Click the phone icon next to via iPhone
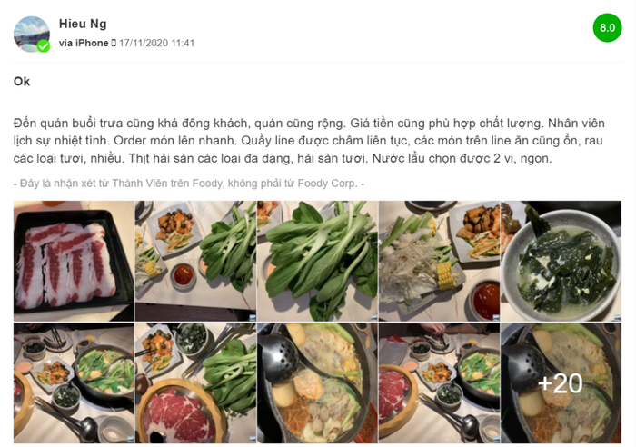Screen dimensions: 636x447 [114, 43]
